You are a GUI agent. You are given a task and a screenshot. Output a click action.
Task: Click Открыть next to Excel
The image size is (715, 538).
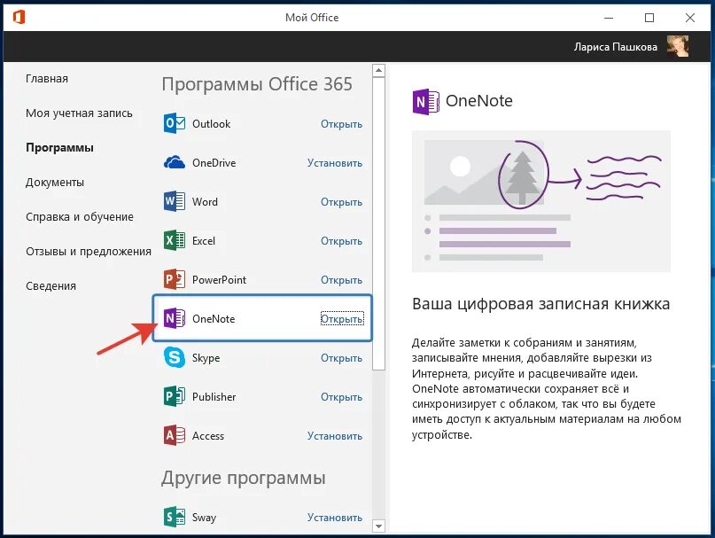(x=341, y=241)
